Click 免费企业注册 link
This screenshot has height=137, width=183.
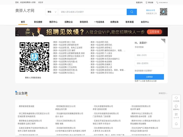pos(151,81)
